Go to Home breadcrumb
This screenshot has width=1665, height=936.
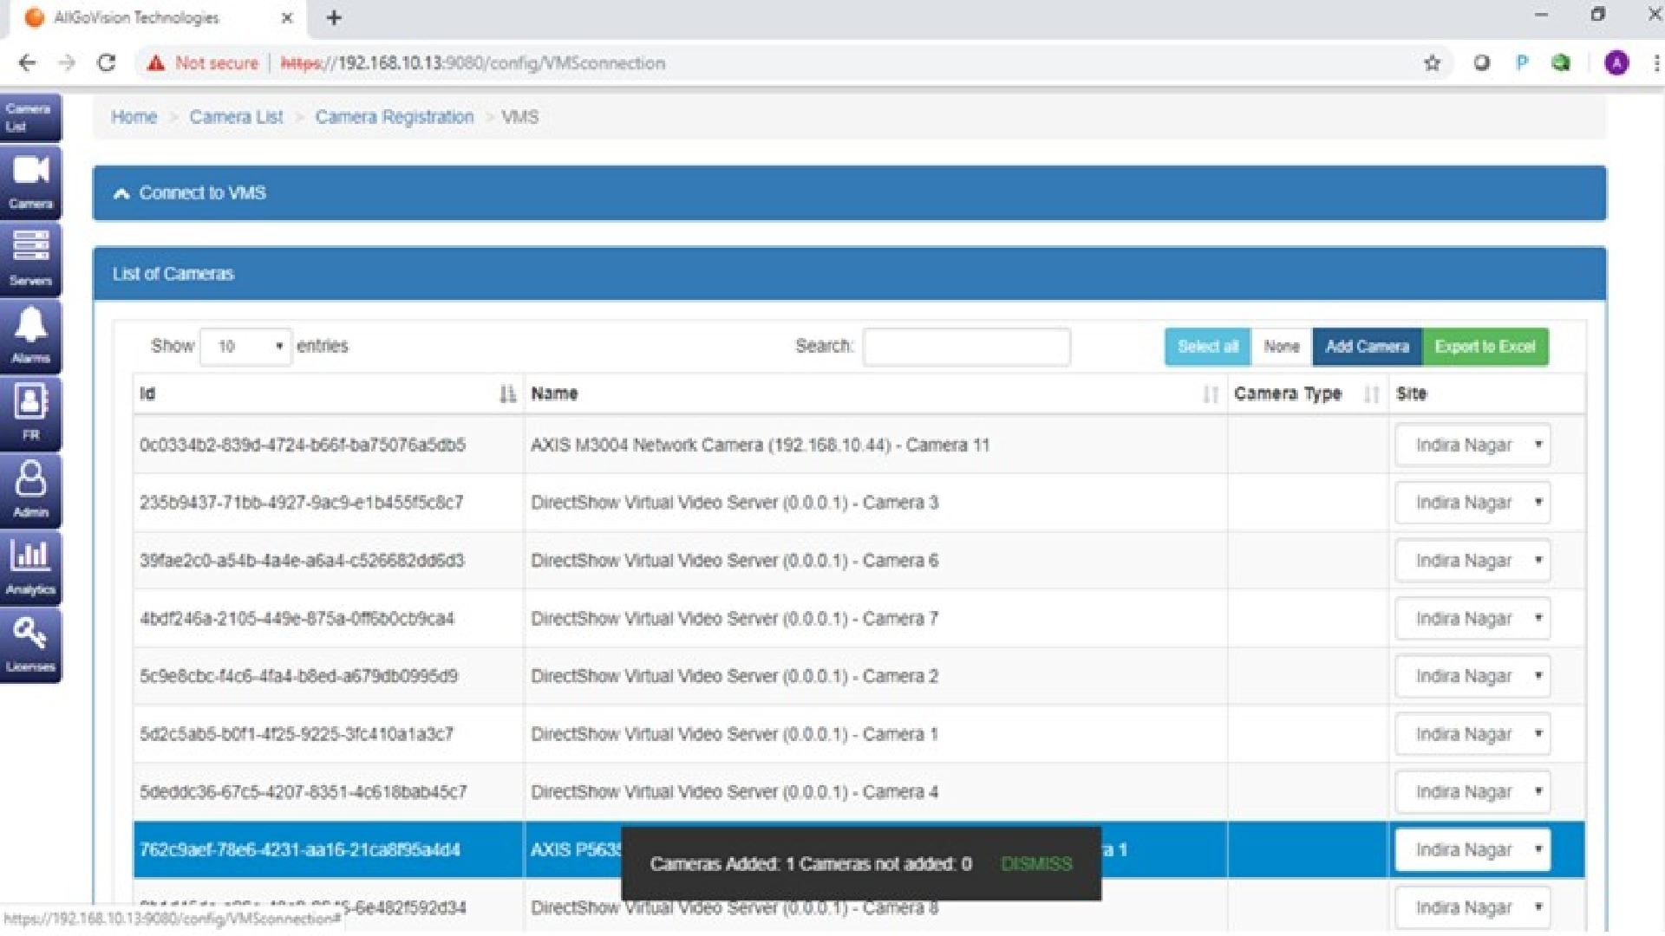click(134, 117)
